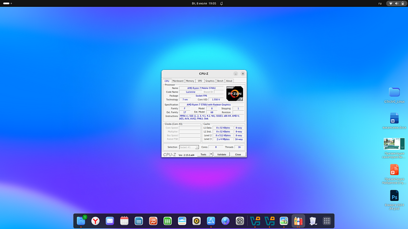
Task: Open the calendar app from the dock
Action: click(124, 221)
